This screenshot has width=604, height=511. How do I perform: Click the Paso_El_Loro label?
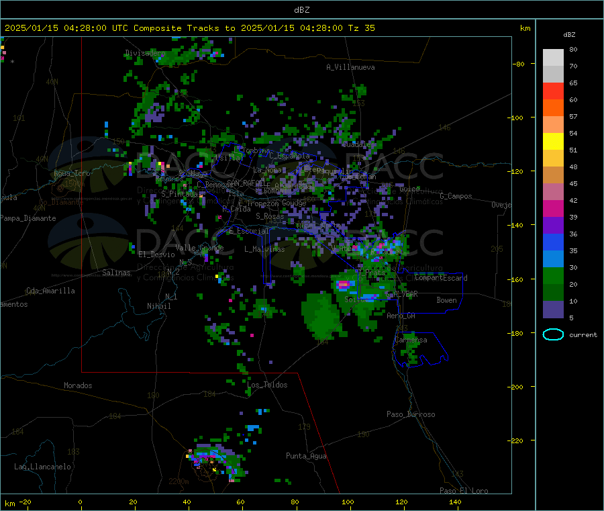[x=464, y=491]
